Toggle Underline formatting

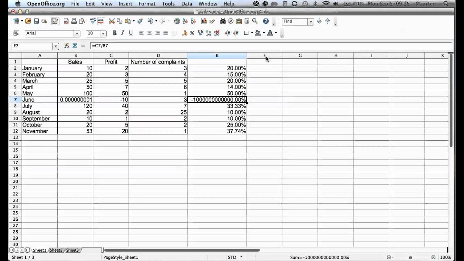pyautogui.click(x=130, y=33)
